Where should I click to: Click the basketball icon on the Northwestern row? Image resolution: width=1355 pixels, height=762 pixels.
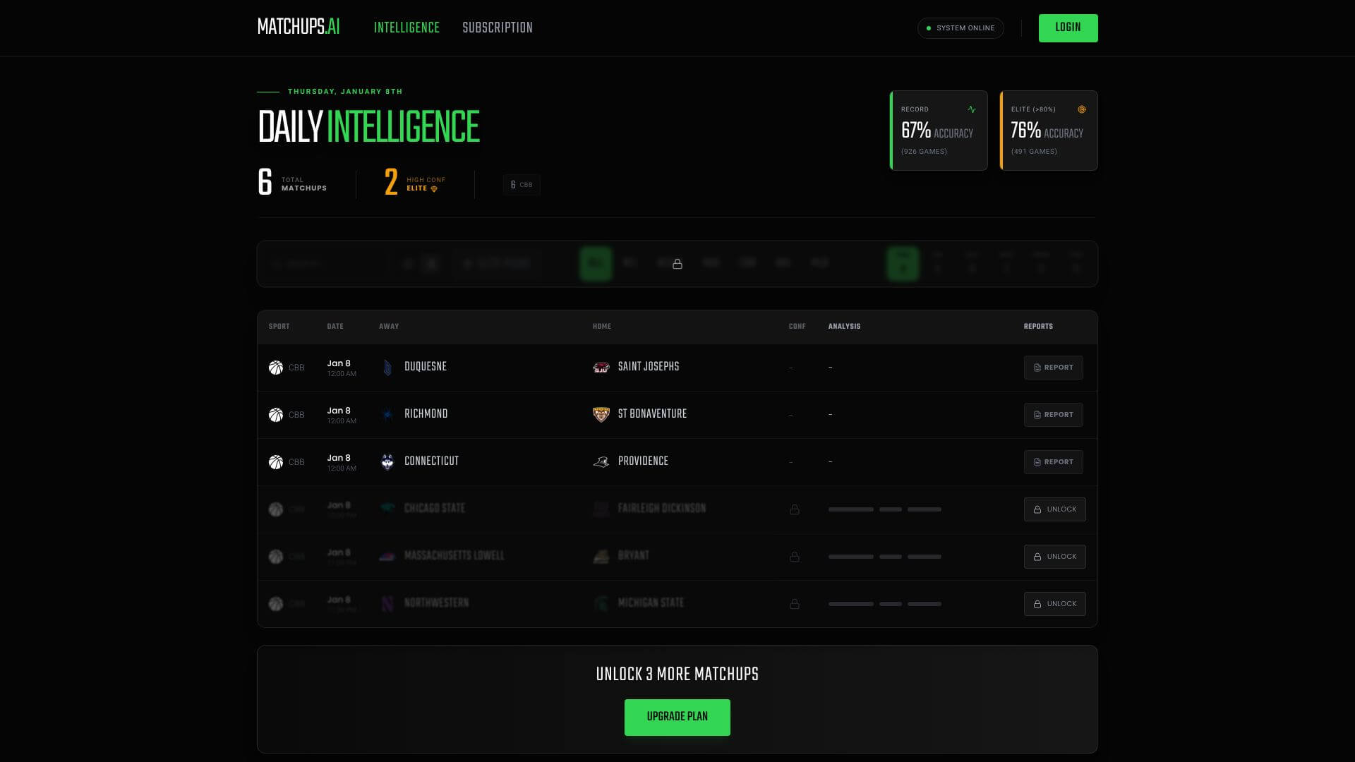pyautogui.click(x=276, y=603)
